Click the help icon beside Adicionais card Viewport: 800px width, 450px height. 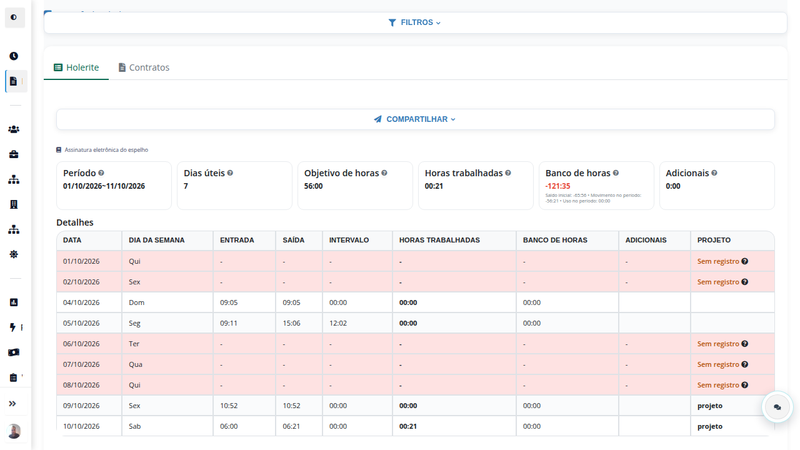(x=714, y=173)
